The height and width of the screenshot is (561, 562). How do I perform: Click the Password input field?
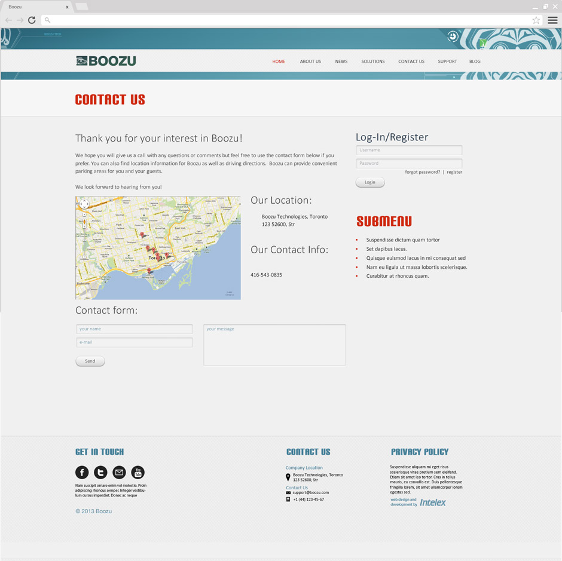(x=409, y=163)
